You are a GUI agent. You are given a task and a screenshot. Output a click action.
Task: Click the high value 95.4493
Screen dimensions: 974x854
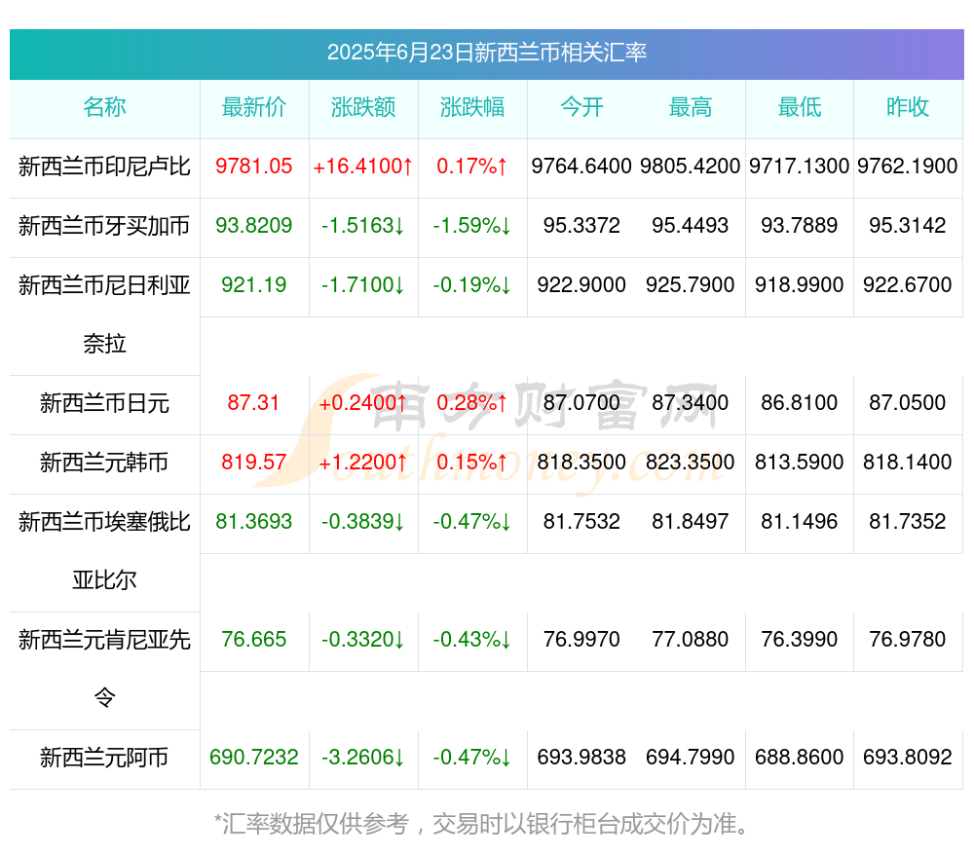coord(691,226)
